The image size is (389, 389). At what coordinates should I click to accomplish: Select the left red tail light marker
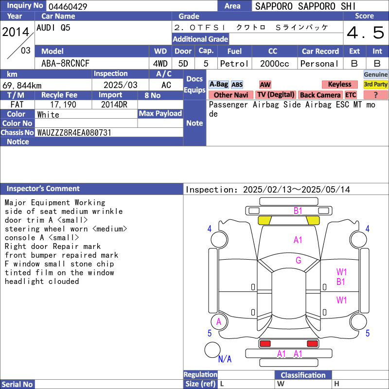point(265,344)
